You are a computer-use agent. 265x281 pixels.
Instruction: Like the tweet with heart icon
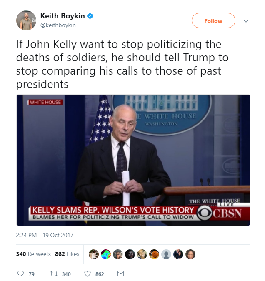coord(87,273)
